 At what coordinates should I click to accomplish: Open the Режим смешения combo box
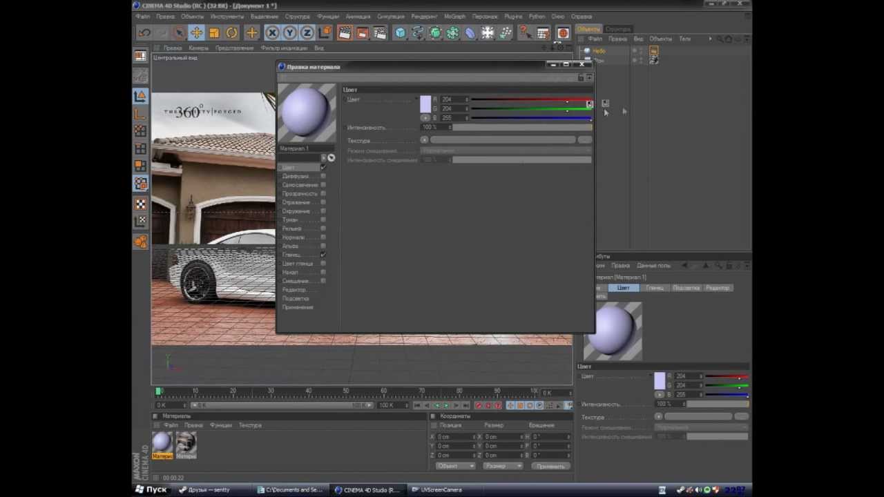click(x=506, y=150)
